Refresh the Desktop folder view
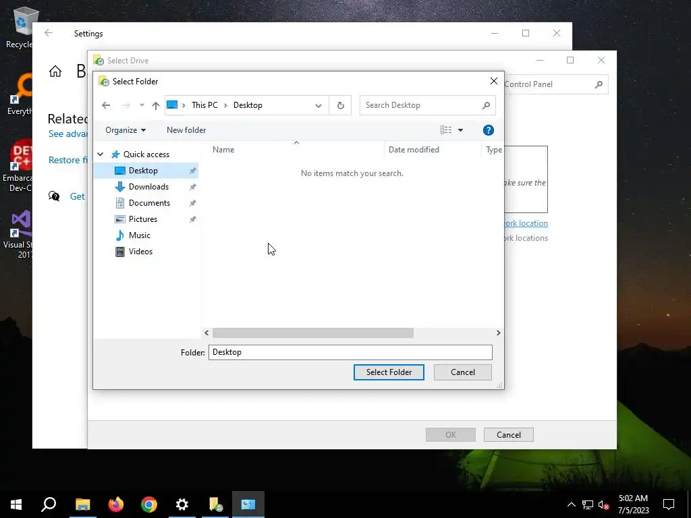The width and height of the screenshot is (691, 518). click(x=340, y=105)
